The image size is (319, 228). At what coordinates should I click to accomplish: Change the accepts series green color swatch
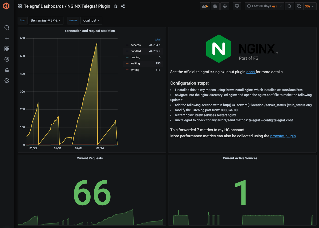pyautogui.click(x=127, y=45)
